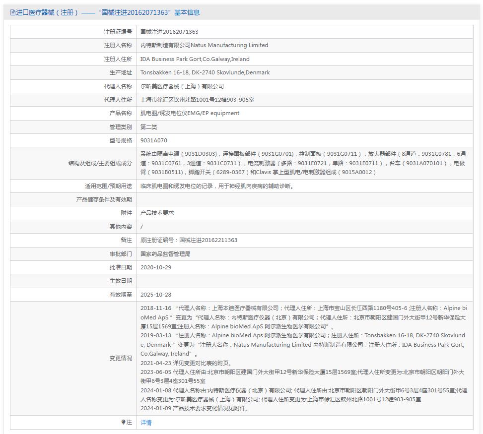
Task: Click the 注册证编号 row label
Action: coord(118,32)
